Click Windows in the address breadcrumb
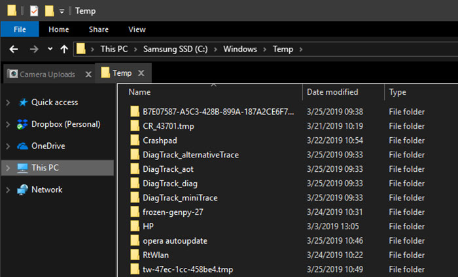 239,49
